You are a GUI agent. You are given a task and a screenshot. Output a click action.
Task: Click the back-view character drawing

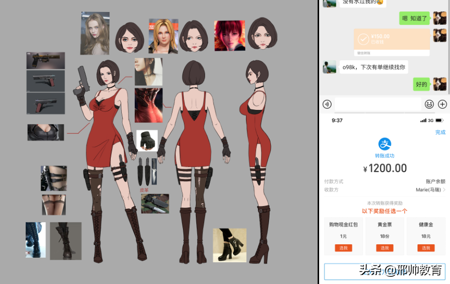pos(194,162)
